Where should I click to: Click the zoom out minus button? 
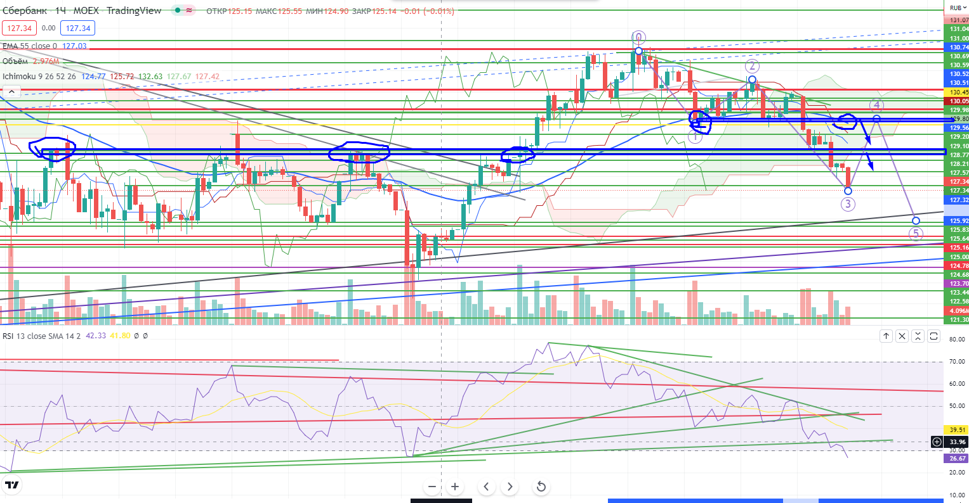[432, 487]
